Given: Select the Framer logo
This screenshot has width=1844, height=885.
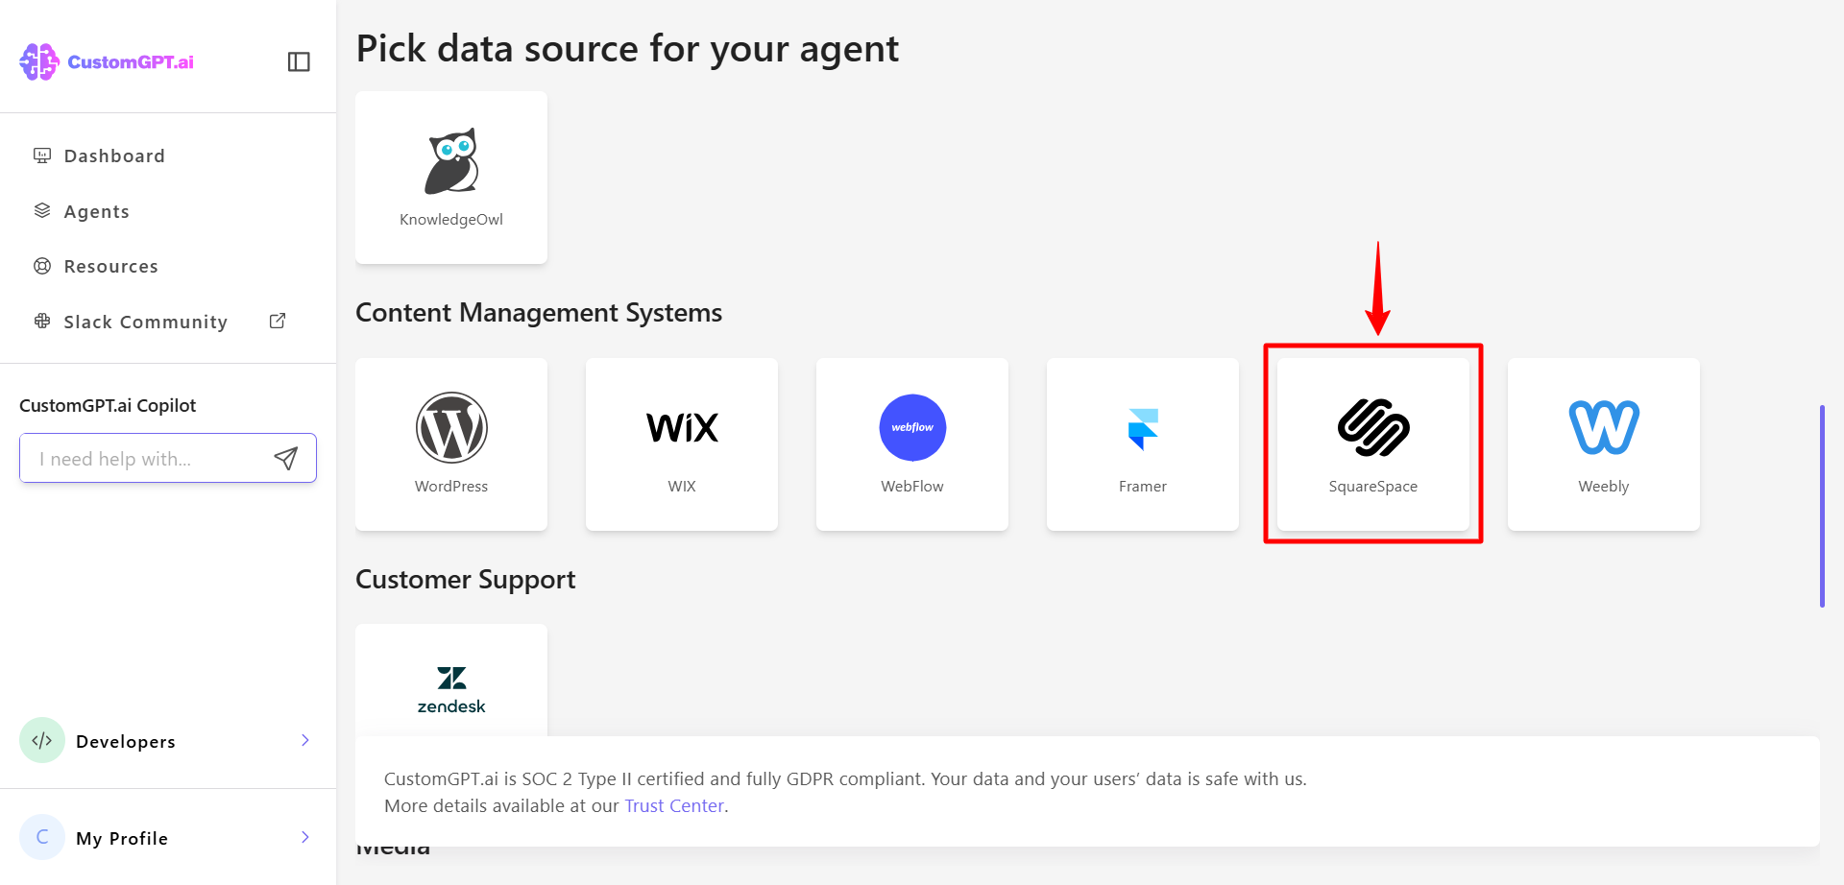Looking at the screenshot, I should pyautogui.click(x=1143, y=428).
